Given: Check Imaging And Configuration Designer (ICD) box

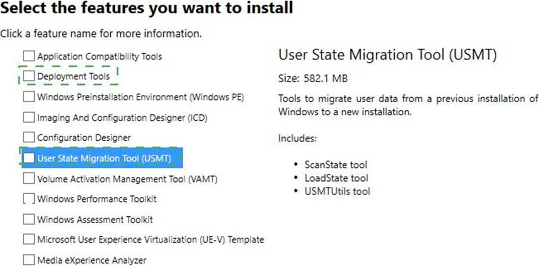Looking at the screenshot, I should [29, 118].
